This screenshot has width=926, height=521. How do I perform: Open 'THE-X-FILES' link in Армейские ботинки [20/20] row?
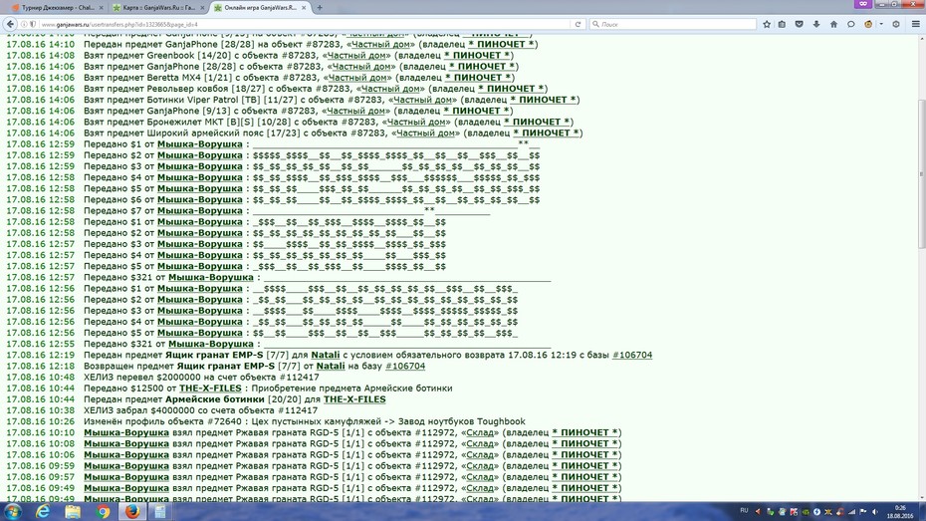tap(354, 399)
